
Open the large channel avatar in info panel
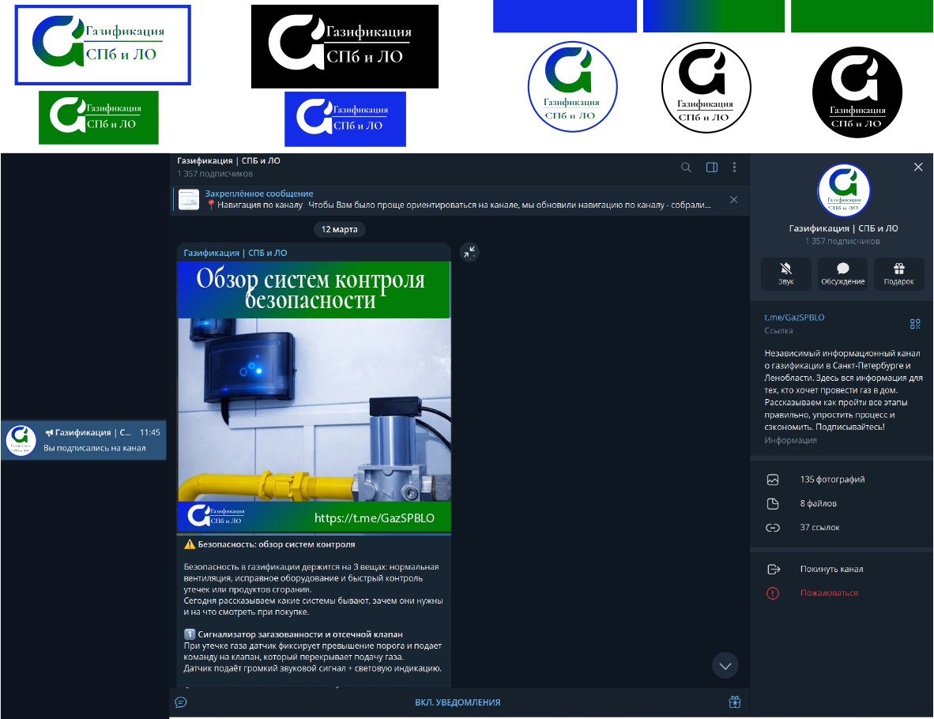click(x=844, y=190)
